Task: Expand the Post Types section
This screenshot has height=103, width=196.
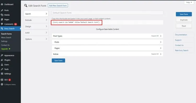Action: [x=107, y=36]
